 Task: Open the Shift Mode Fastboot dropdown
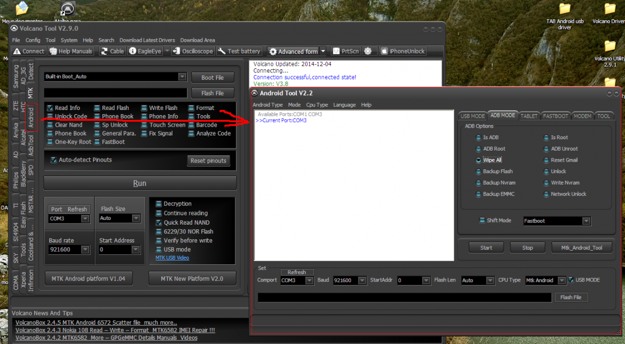tap(586, 221)
